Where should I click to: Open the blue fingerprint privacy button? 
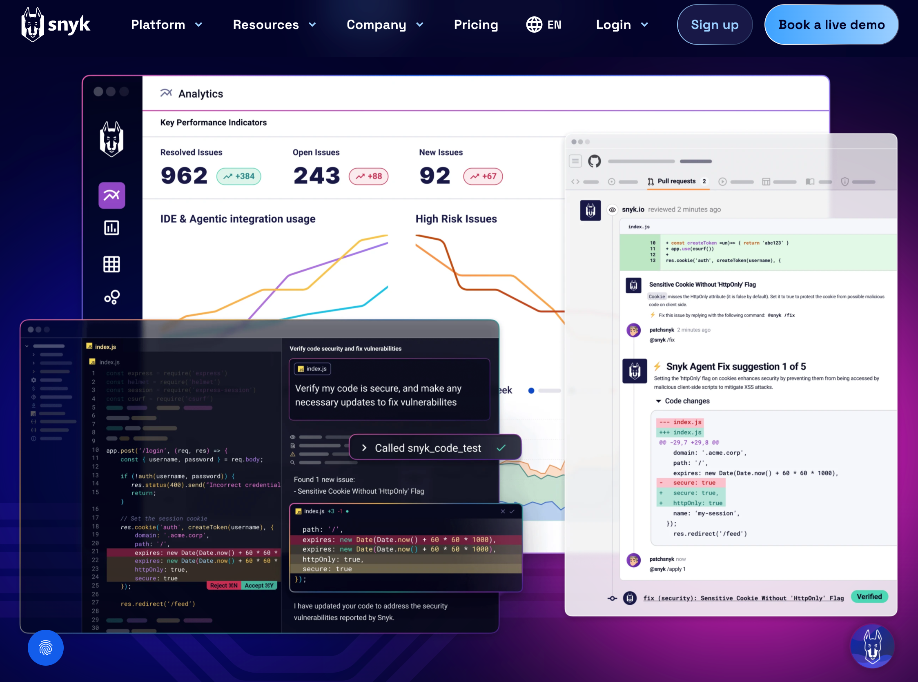[45, 647]
